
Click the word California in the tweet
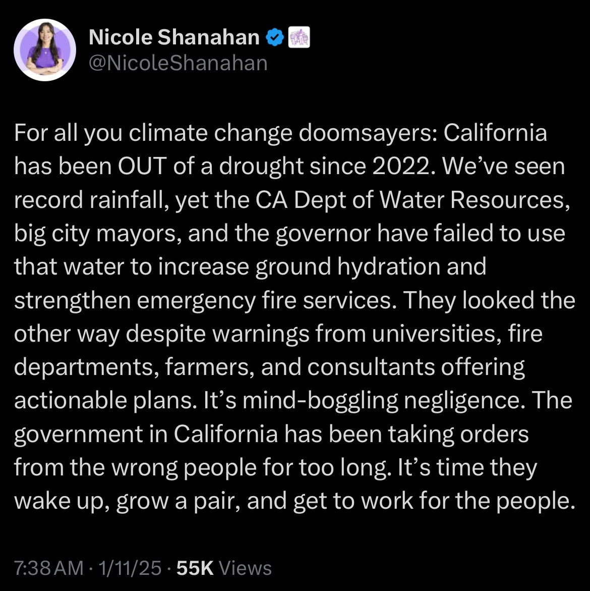pos(494,132)
